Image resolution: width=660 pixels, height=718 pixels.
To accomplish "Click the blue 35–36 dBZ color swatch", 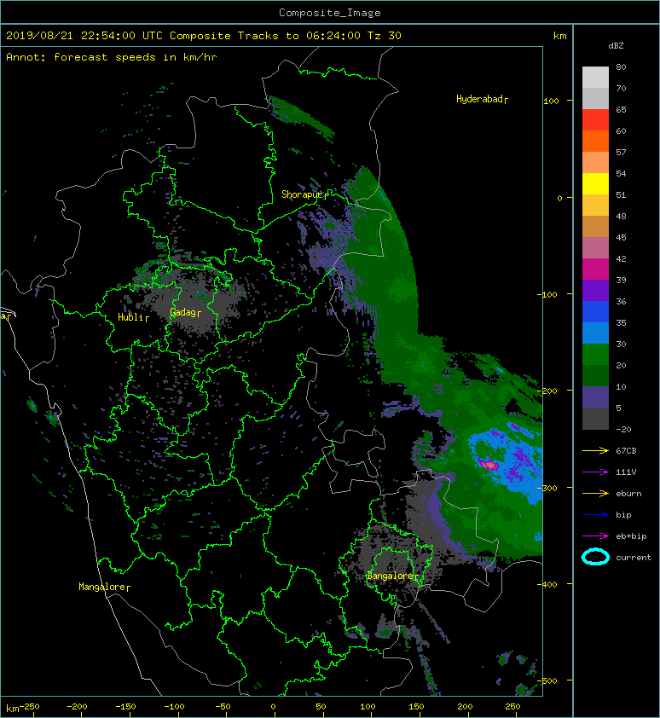I will coord(595,311).
